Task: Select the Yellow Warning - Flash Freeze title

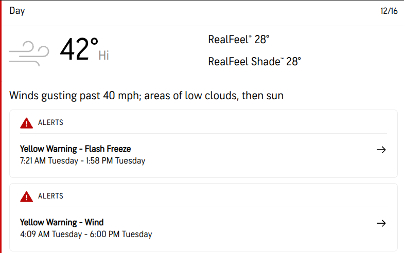Action: point(75,149)
